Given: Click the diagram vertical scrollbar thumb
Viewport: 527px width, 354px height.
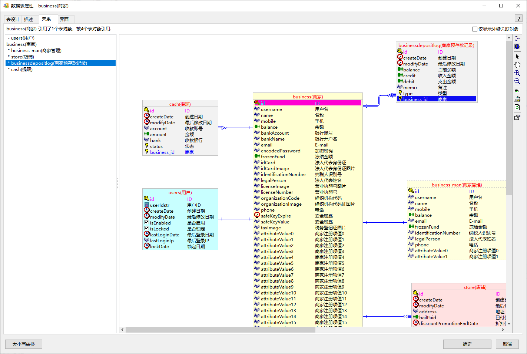Looking at the screenshot, I should 509,118.
